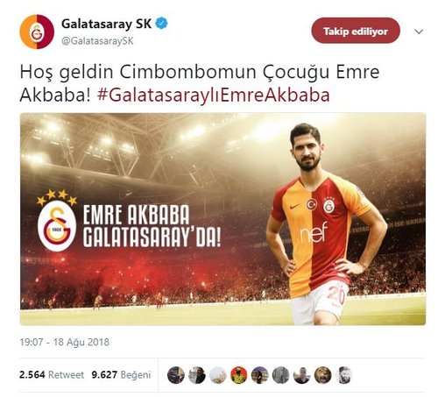Click the Galatasaray SK profile avatar logo
Image resolution: width=438 pixels, height=397 pixels.
(x=37, y=32)
